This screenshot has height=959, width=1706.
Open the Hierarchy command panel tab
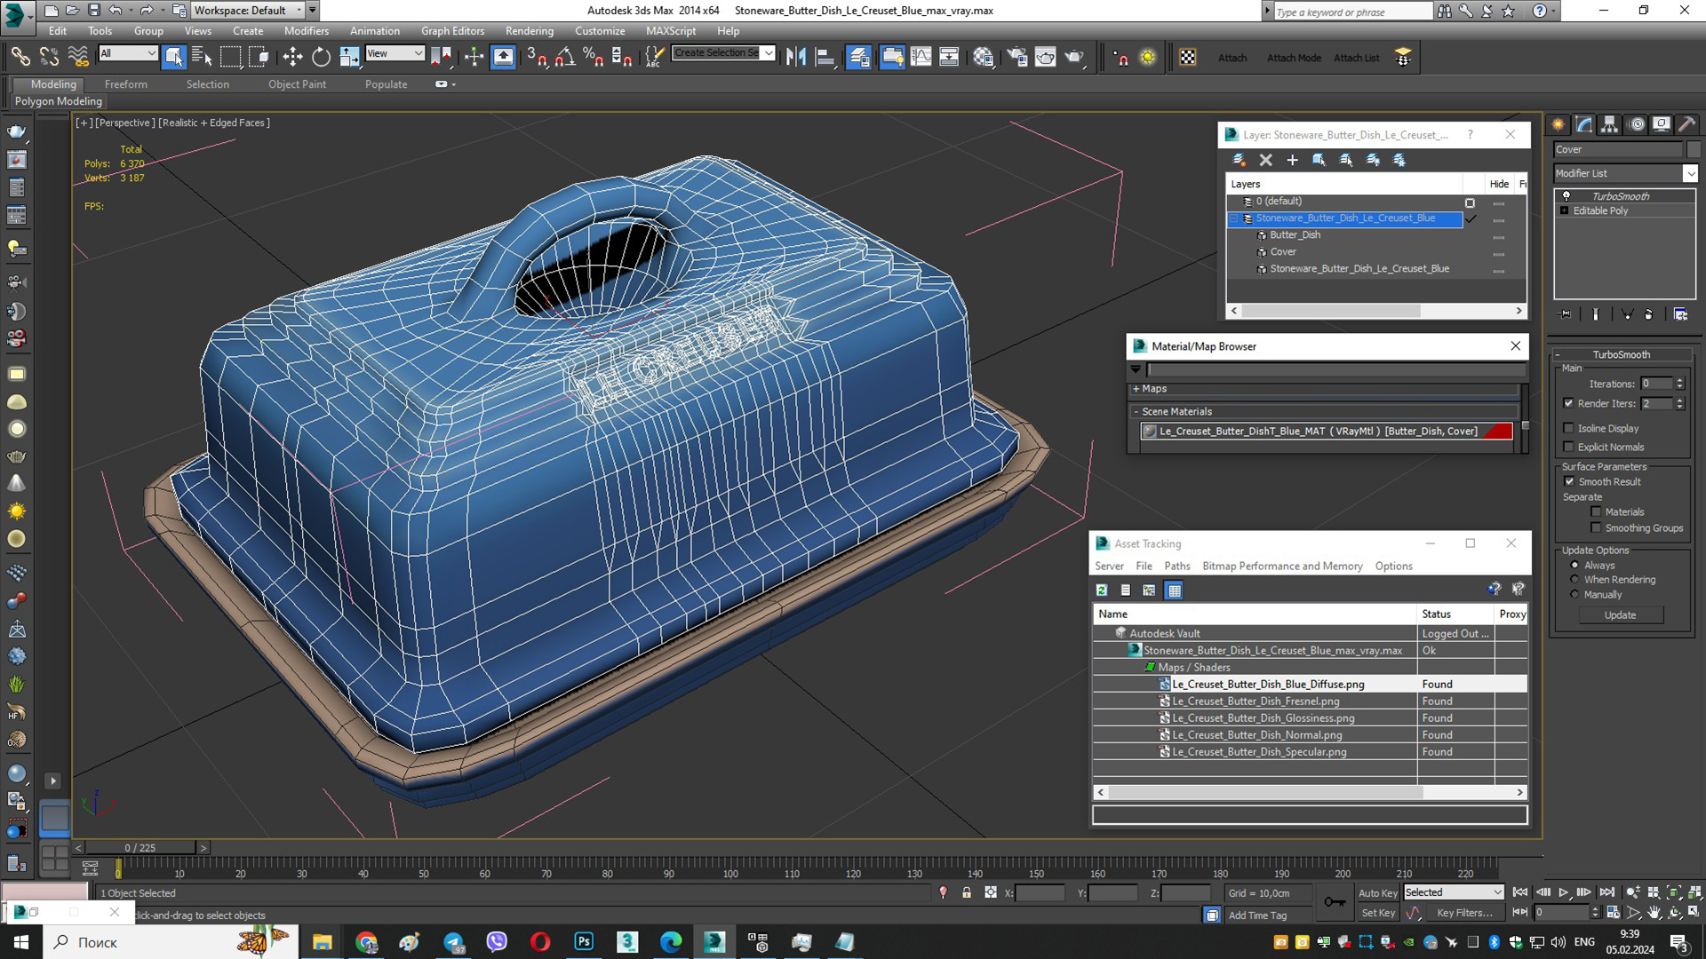click(x=1610, y=124)
